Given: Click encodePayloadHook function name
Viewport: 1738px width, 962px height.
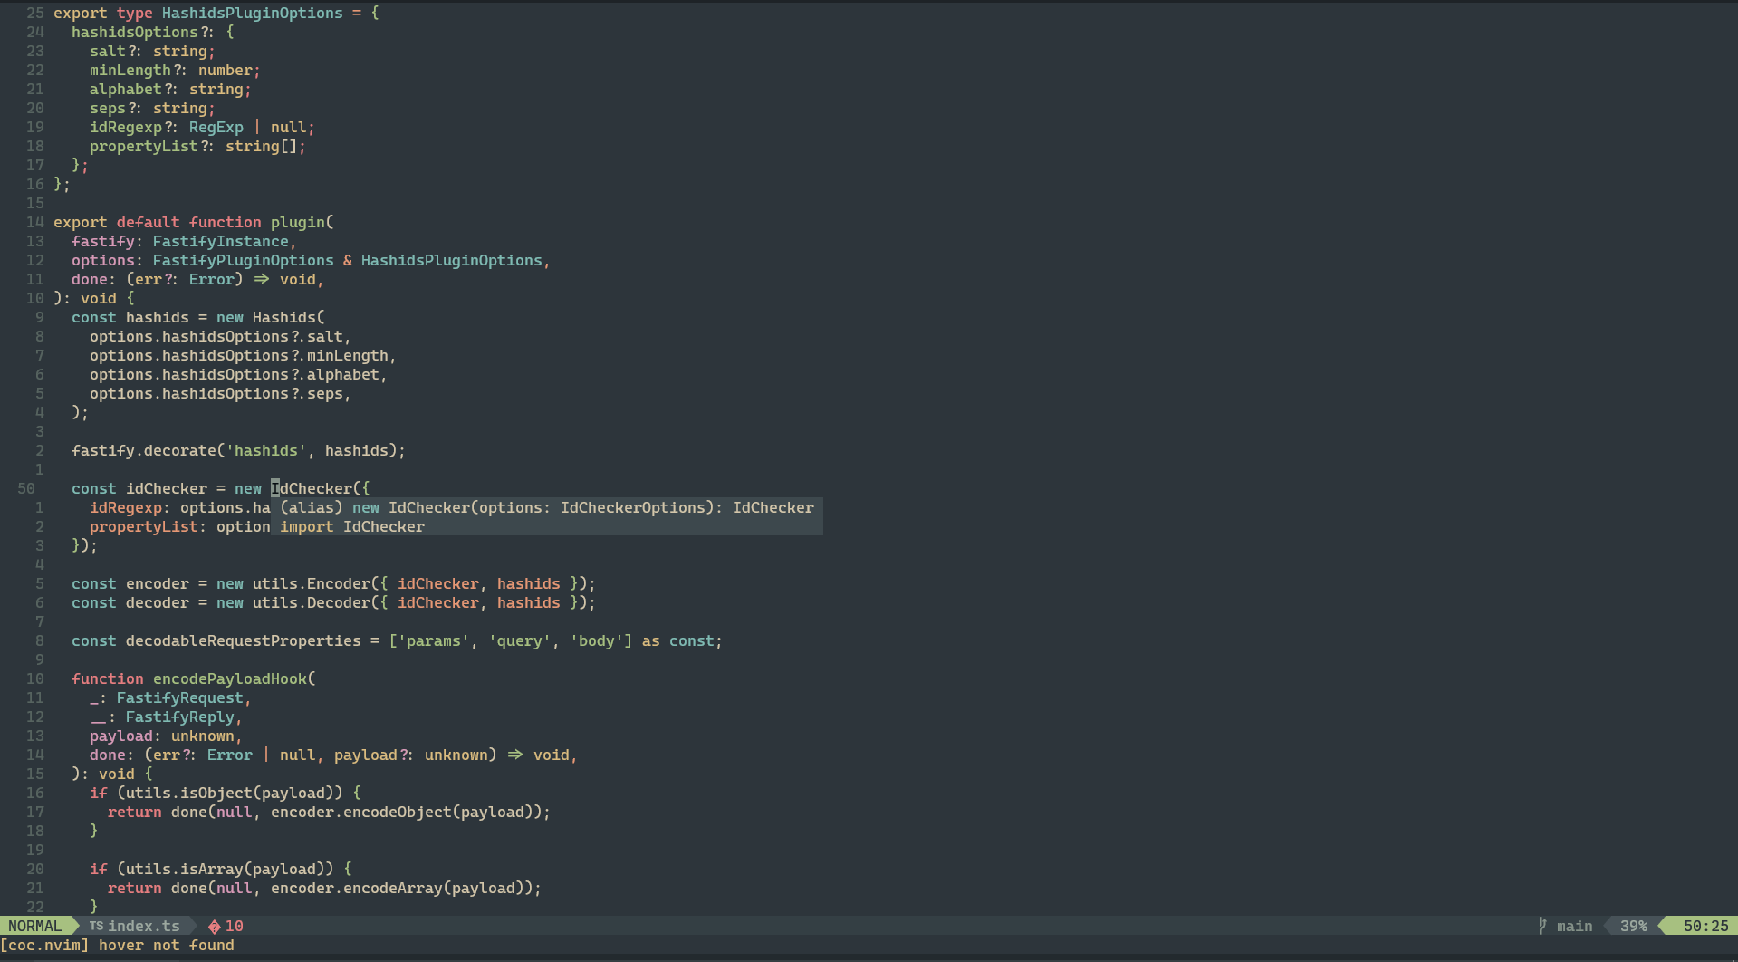Looking at the screenshot, I should click(230, 678).
